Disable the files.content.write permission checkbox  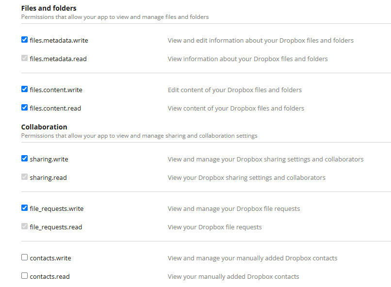(x=25, y=89)
